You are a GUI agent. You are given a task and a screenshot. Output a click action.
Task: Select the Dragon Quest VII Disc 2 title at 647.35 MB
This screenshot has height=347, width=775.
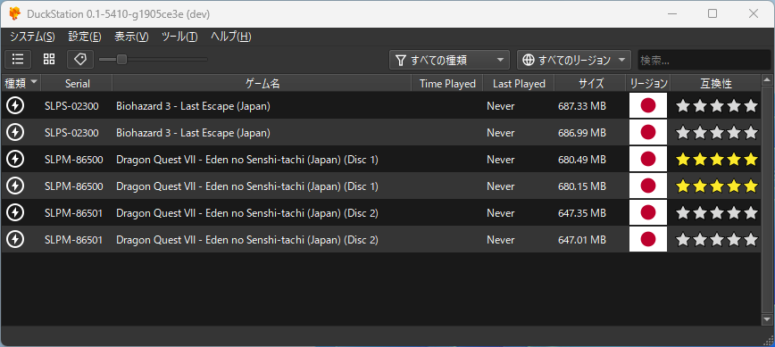(x=247, y=212)
